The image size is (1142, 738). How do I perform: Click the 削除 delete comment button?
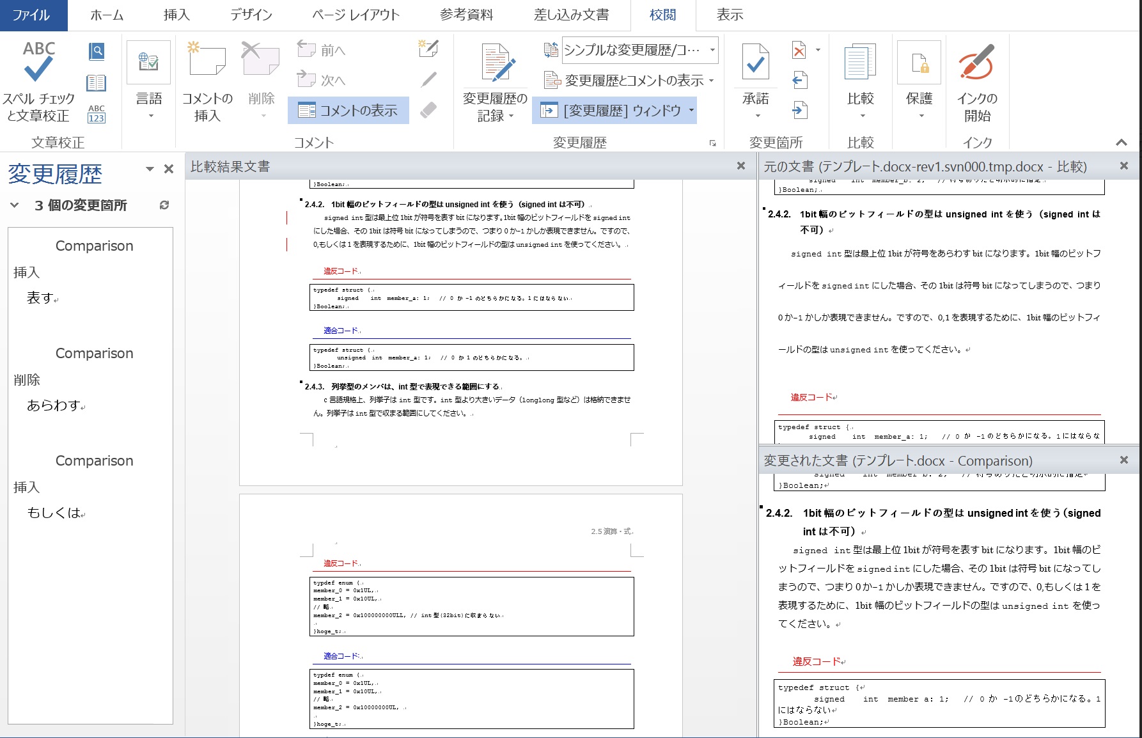pos(262,81)
